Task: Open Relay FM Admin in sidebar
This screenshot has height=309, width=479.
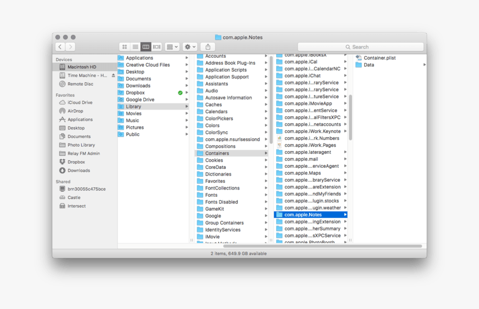Action: (x=84, y=153)
